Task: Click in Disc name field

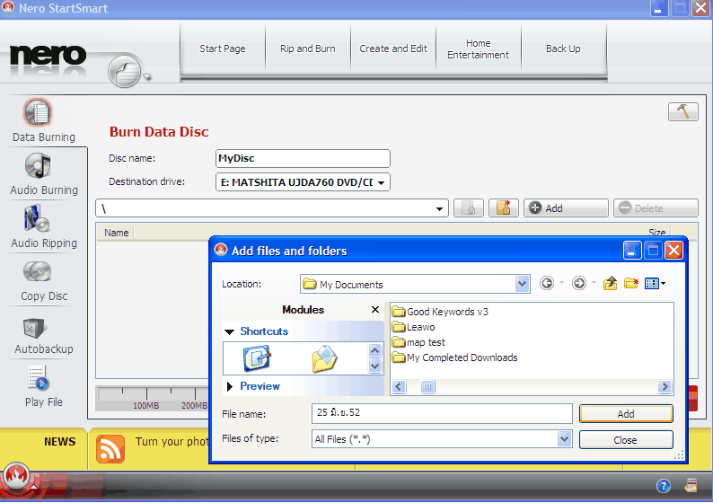Action: pos(303,158)
